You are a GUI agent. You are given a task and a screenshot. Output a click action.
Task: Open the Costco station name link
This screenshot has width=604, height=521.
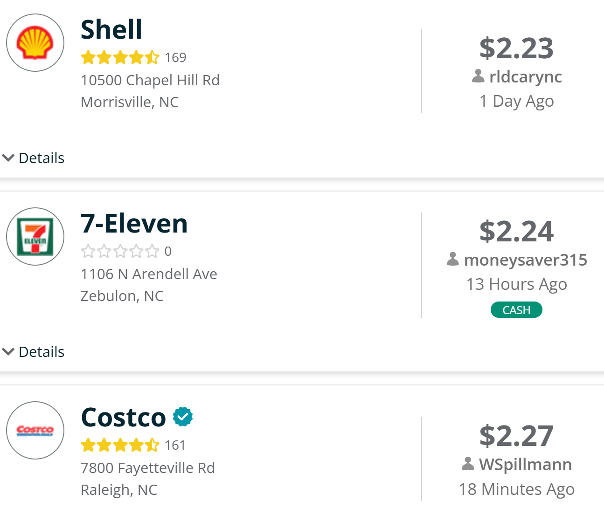[123, 417]
